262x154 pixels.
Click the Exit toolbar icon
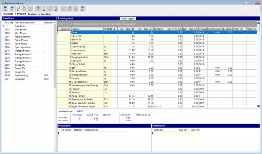pyautogui.click(x=5, y=9)
